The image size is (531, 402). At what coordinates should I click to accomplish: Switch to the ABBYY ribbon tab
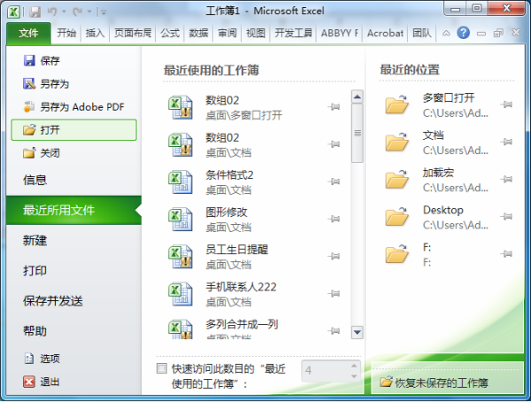[339, 34]
